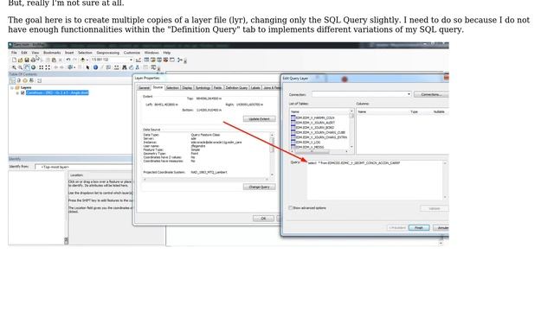The height and width of the screenshot is (311, 554).
Task: Select the black arrow Select Elements tool
Action: (87, 67)
